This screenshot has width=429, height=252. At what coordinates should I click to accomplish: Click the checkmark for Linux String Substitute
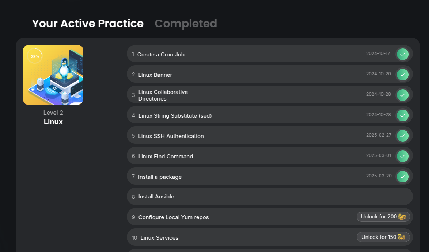point(402,115)
